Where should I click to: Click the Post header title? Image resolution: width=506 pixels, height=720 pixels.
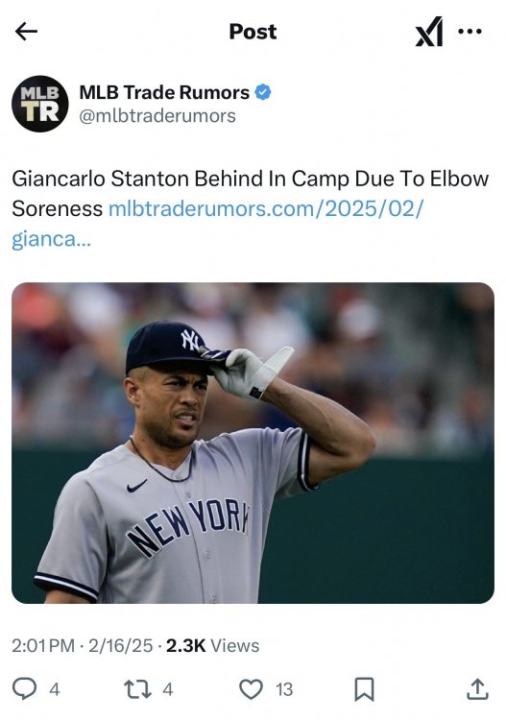tap(253, 32)
